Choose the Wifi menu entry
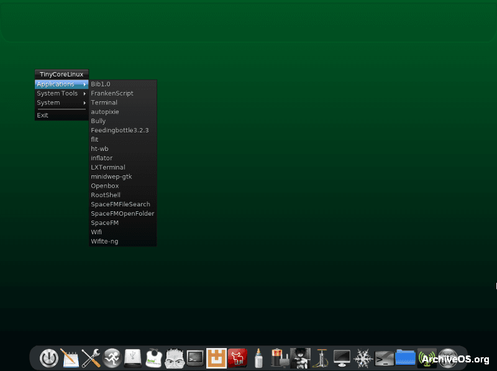This screenshot has height=371, width=497. coord(123,232)
